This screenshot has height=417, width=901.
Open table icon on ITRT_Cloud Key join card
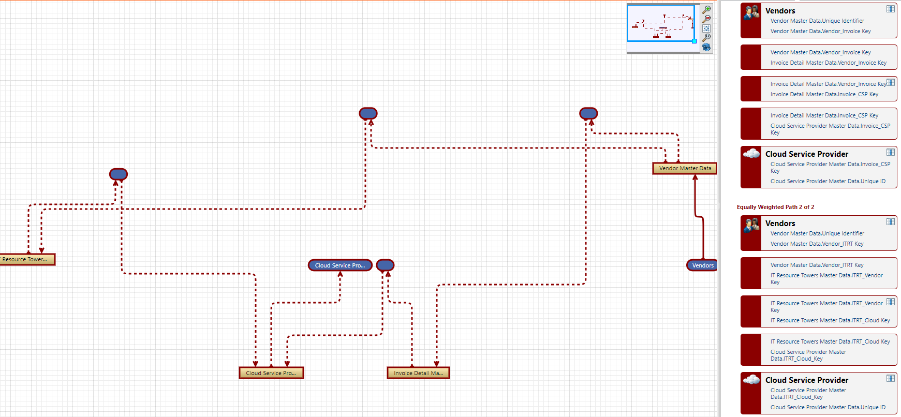pos(890,302)
